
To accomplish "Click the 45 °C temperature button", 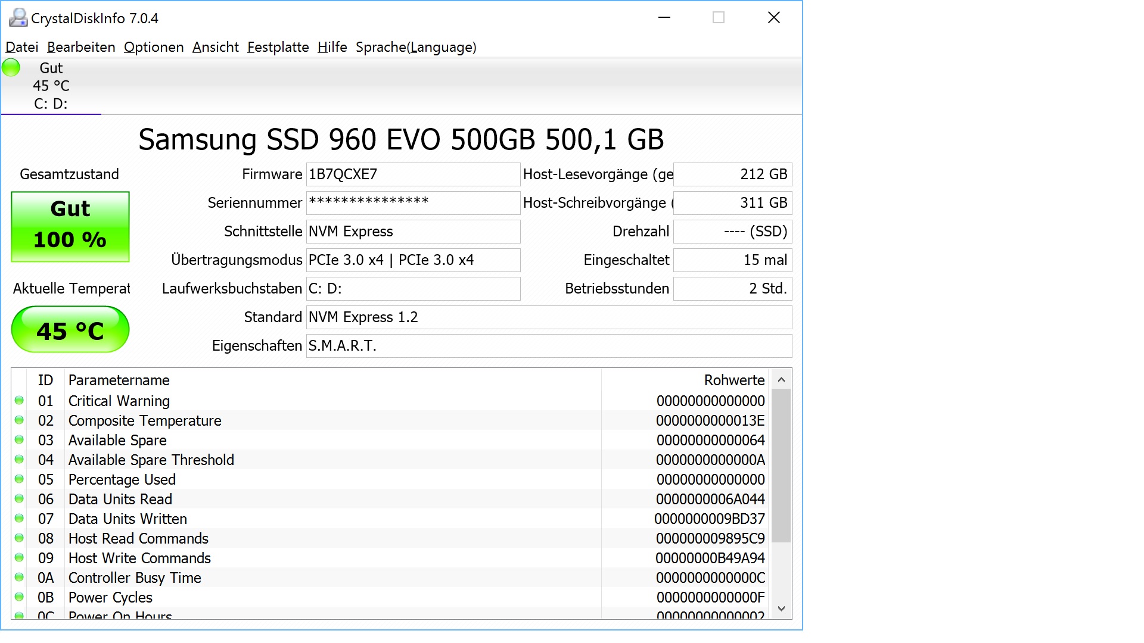I will coord(70,330).
